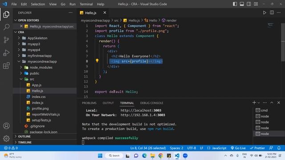Expand the myapp3 folder
The height and width of the screenshot is (160, 285).
19,44
